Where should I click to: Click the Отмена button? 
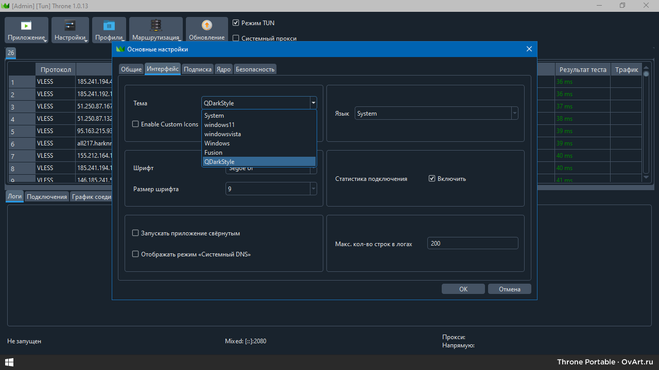coord(509,289)
